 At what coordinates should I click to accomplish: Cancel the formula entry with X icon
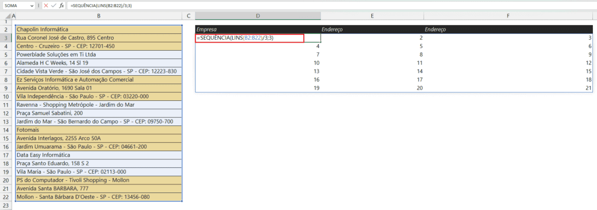pos(46,6)
